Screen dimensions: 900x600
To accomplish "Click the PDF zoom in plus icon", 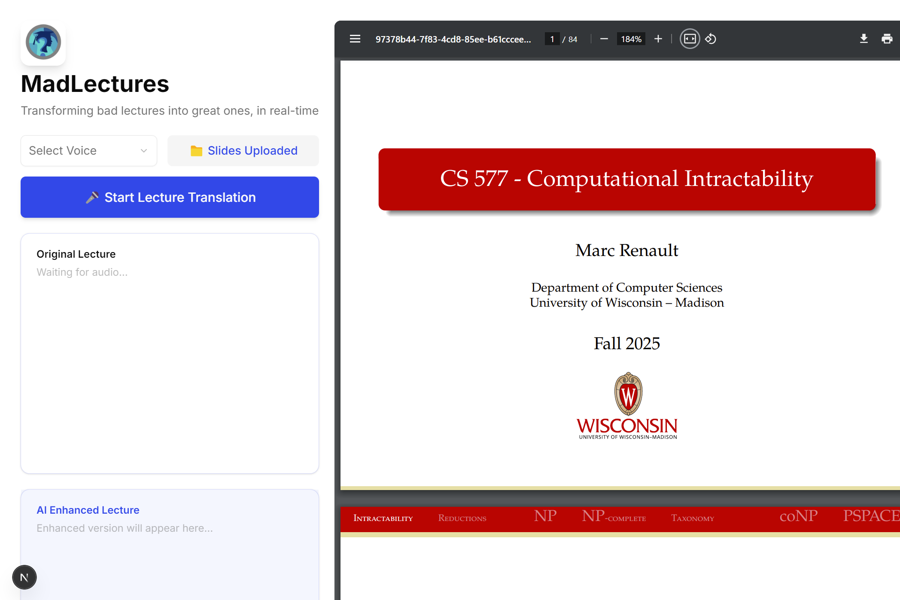I will click(x=658, y=39).
